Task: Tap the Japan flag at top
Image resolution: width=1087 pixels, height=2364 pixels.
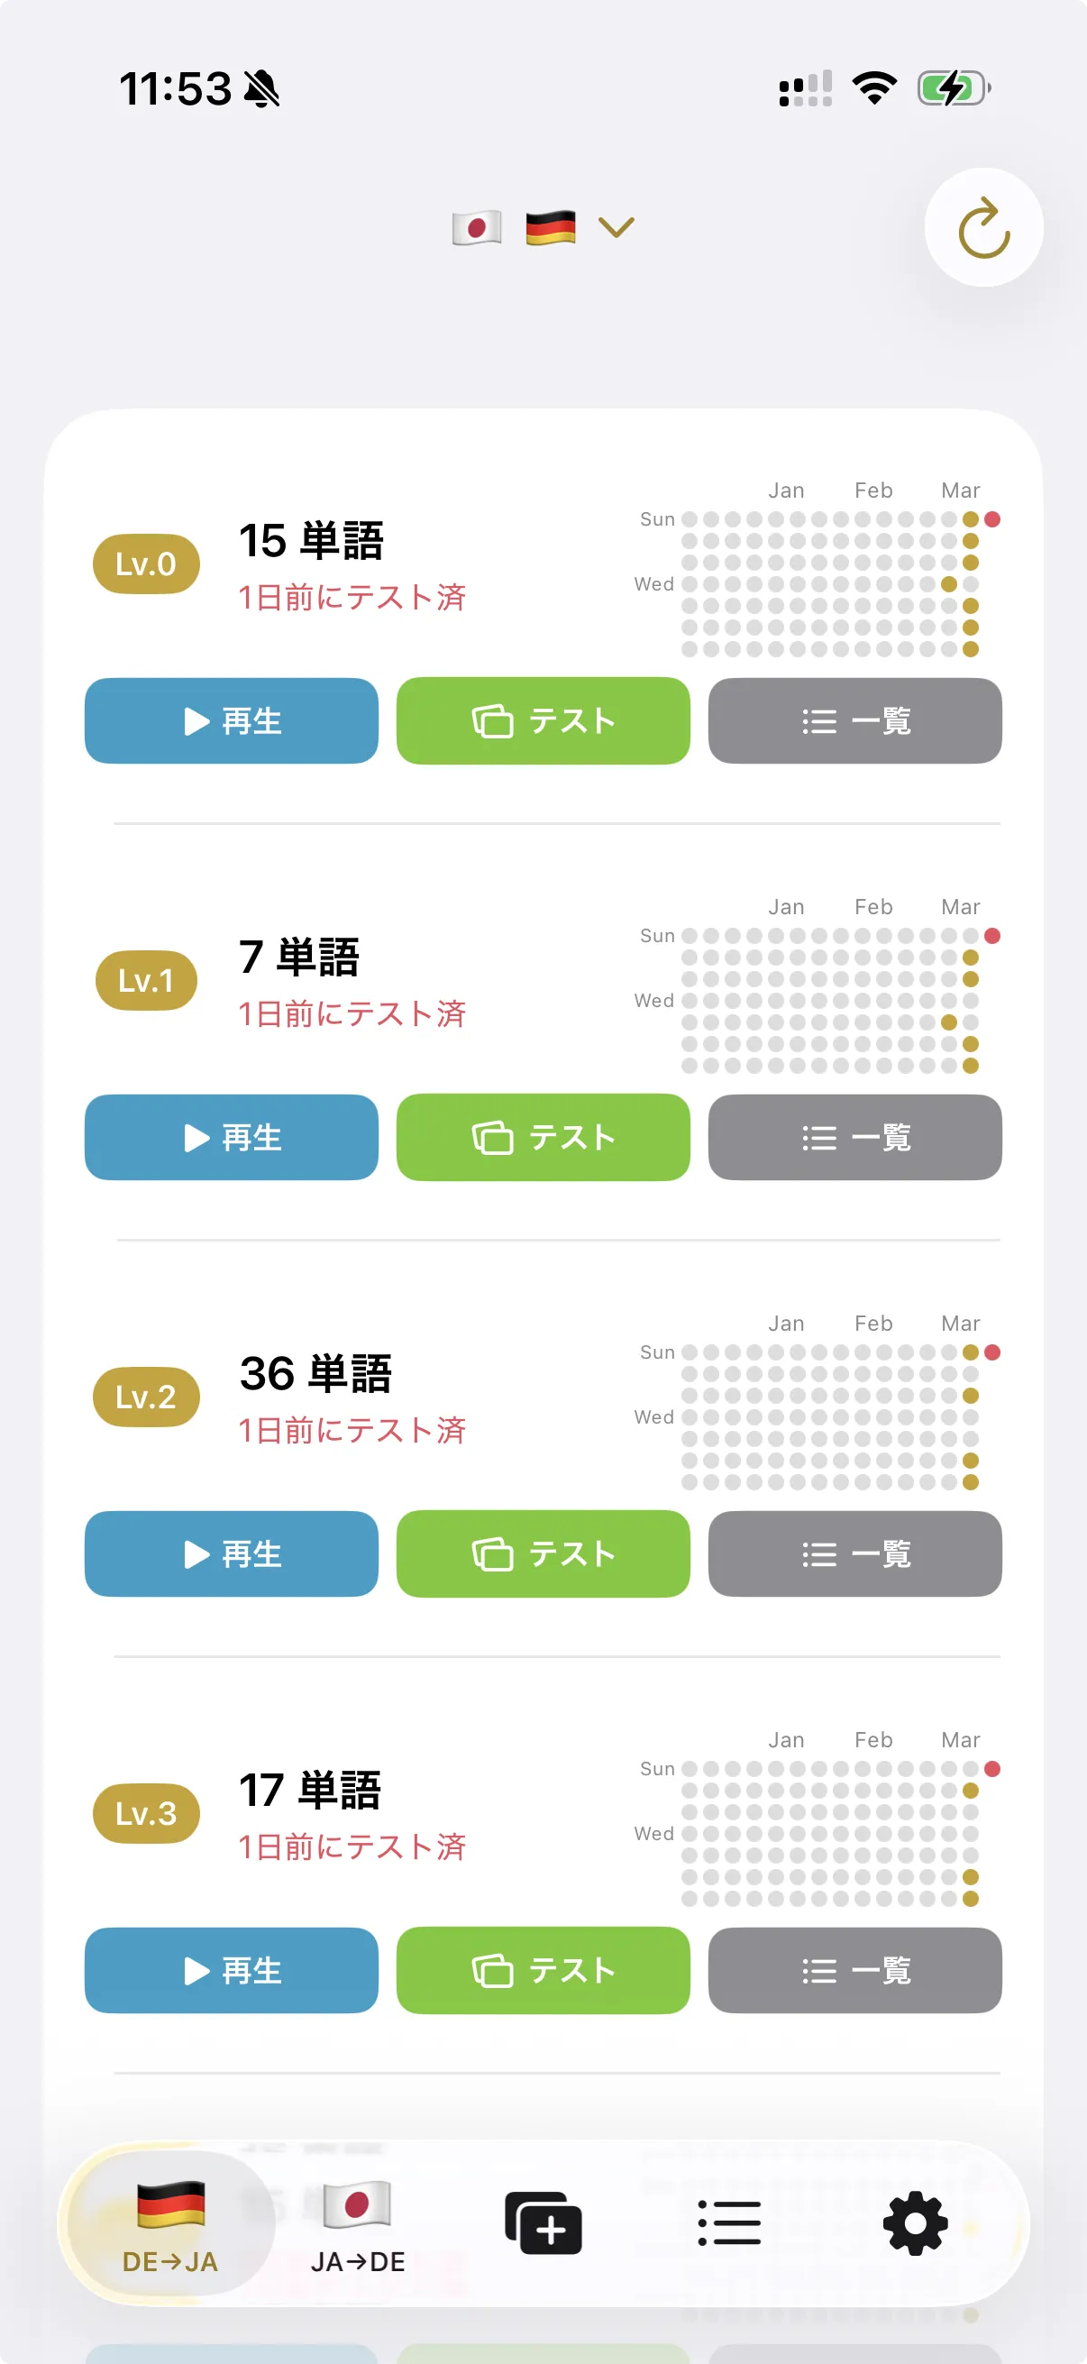Action: (477, 227)
